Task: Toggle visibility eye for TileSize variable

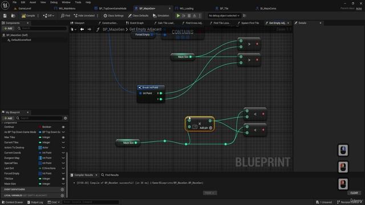Action: click(63, 179)
